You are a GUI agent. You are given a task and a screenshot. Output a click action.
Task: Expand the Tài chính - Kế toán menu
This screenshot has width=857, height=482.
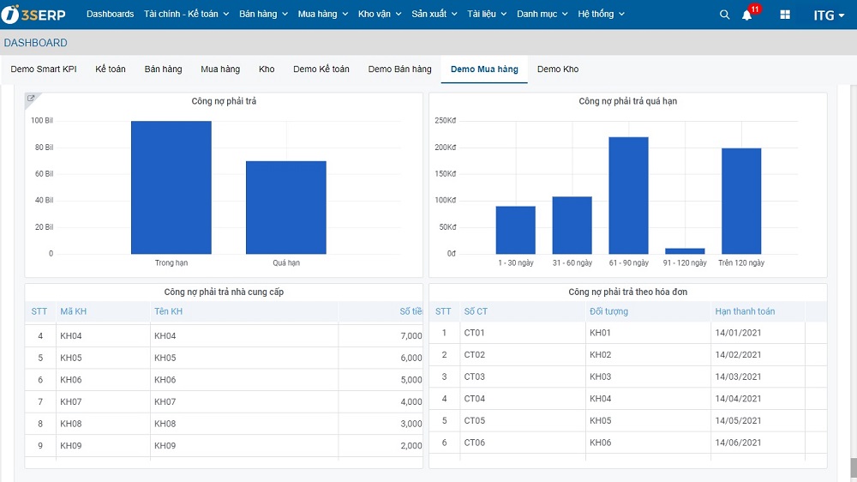[187, 15]
